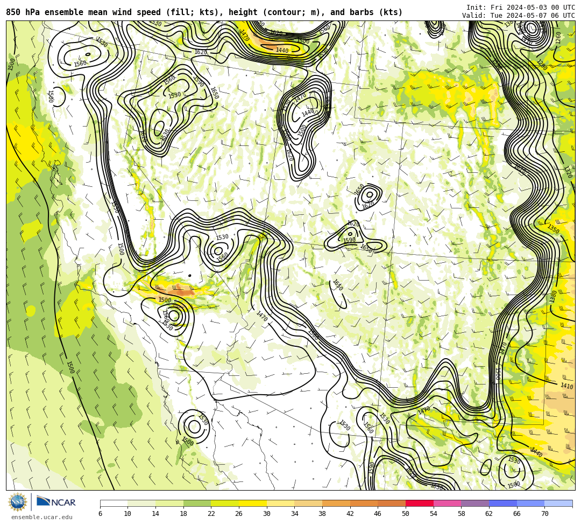Viewport: 581px width, 524px height.
Task: Pick the palest blue above-70 kts swatch
Action: tap(558, 504)
